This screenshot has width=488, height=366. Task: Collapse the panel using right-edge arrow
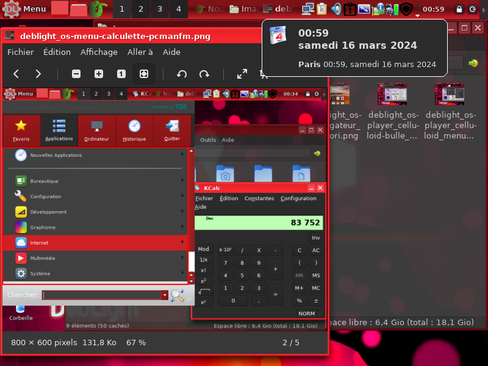coord(484,9)
